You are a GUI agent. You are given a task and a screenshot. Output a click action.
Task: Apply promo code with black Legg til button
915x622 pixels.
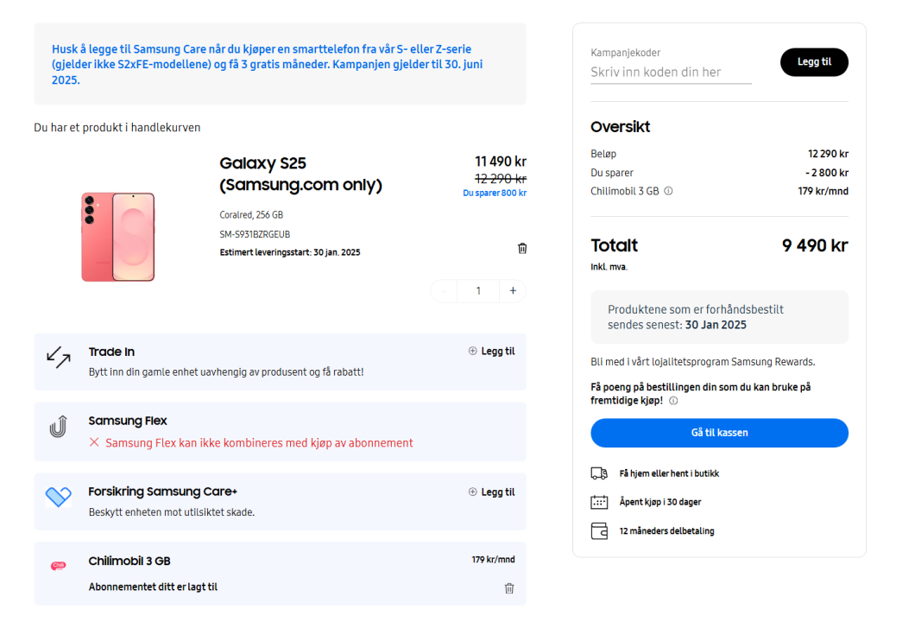click(814, 62)
